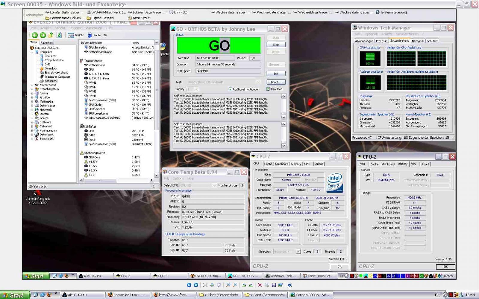The width and height of the screenshot is (479, 299).
Task: Expand Motherboard node in EVEREST tree
Action: pyautogui.click(x=32, y=85)
